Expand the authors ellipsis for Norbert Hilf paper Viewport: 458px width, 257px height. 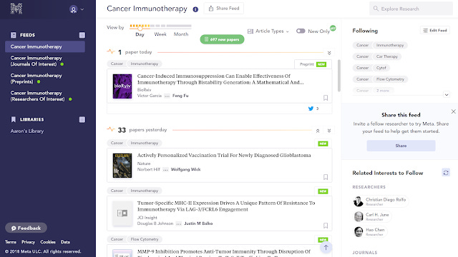pos(165,169)
